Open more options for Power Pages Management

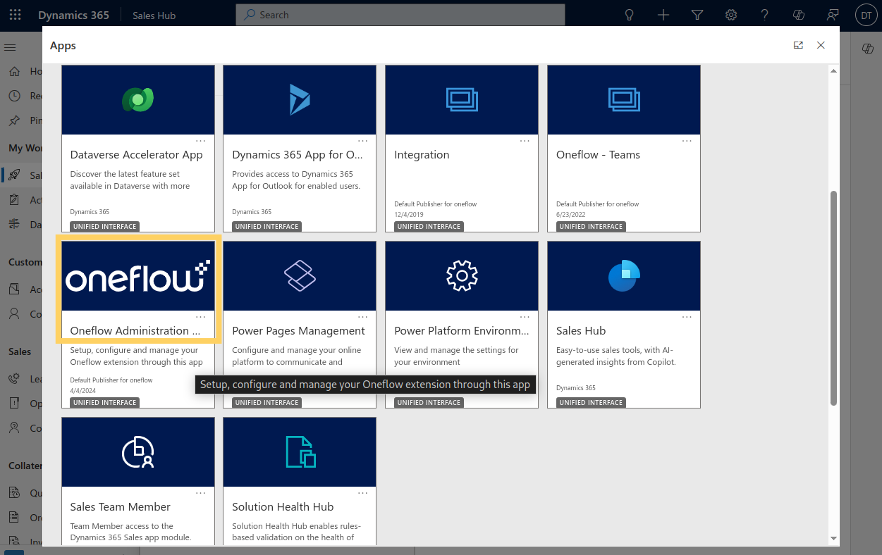(x=363, y=317)
